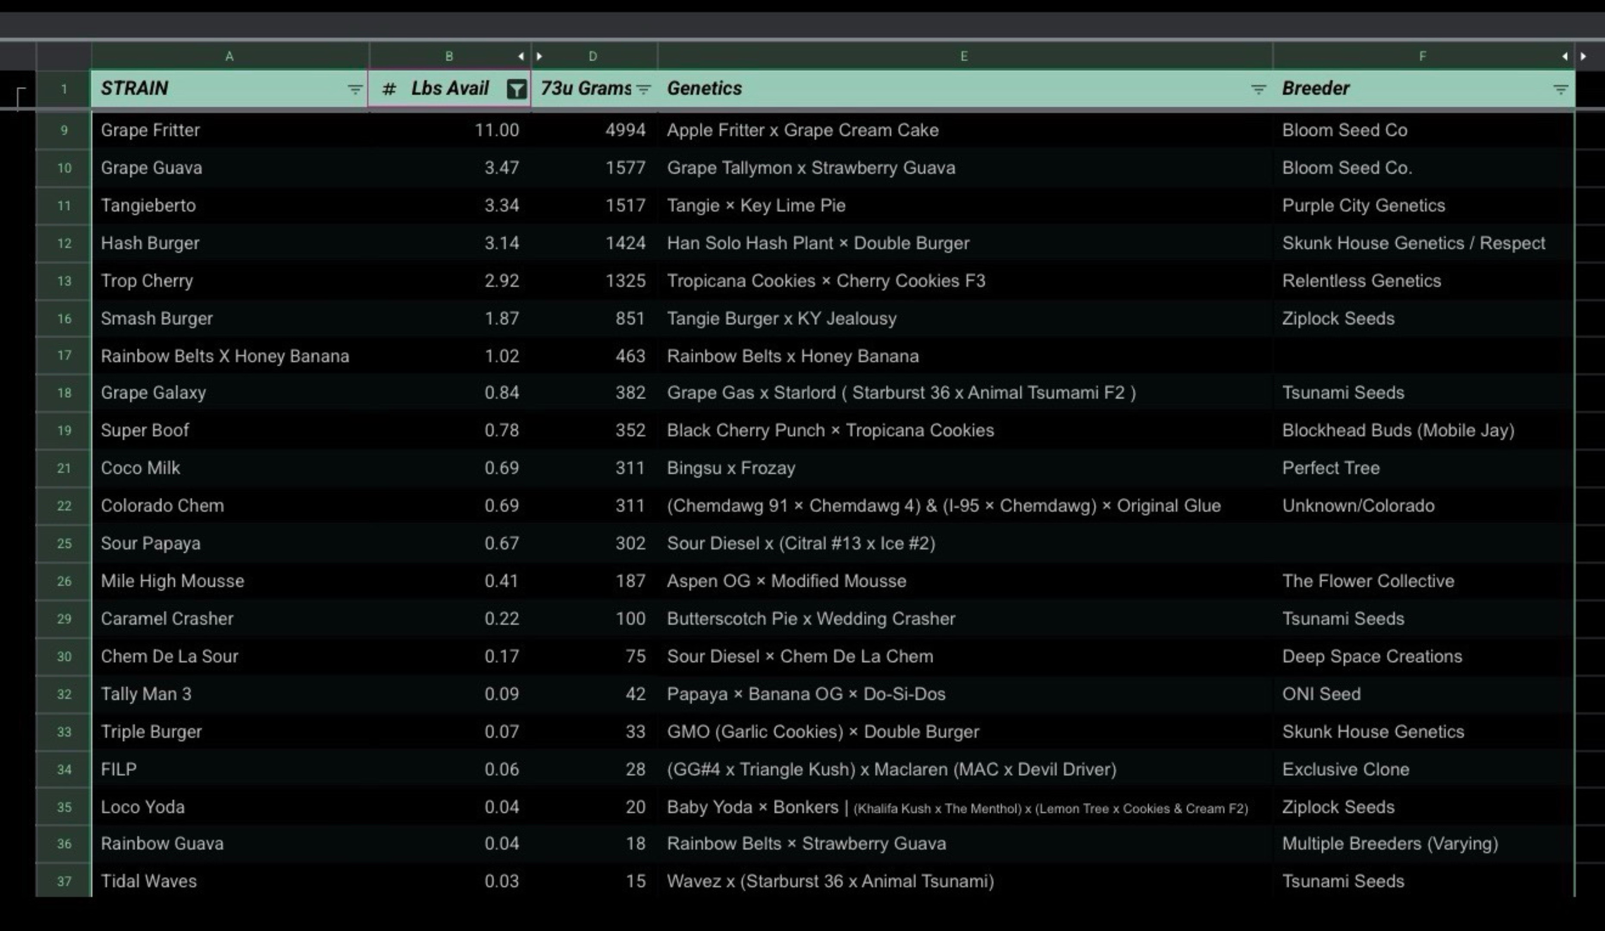Image resolution: width=1605 pixels, height=931 pixels.
Task: Click the Perfect Tree breeder cell
Action: click(x=1423, y=468)
